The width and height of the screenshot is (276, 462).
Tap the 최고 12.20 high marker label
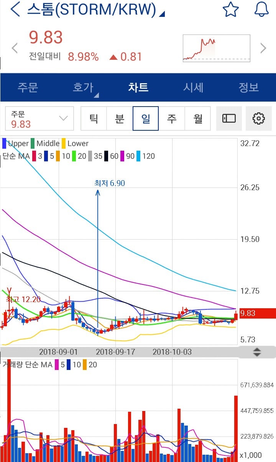pos(23,299)
